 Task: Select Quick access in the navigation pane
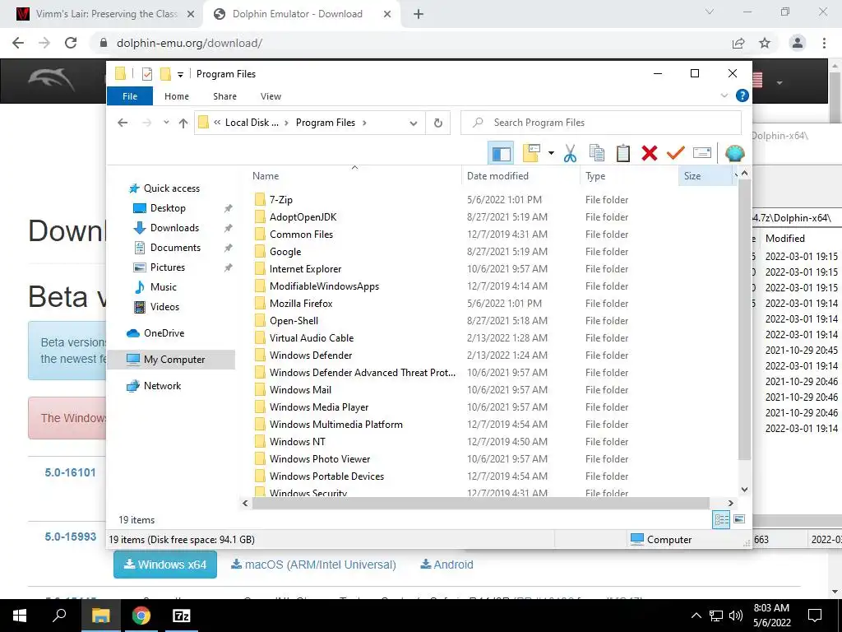pyautogui.click(x=171, y=188)
